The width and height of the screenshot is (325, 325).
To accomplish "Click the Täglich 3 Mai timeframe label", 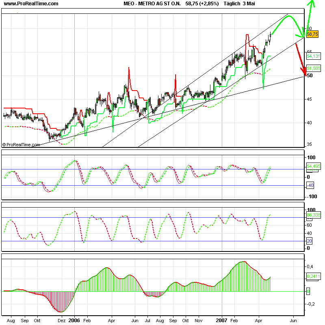I will [x=240, y=4].
